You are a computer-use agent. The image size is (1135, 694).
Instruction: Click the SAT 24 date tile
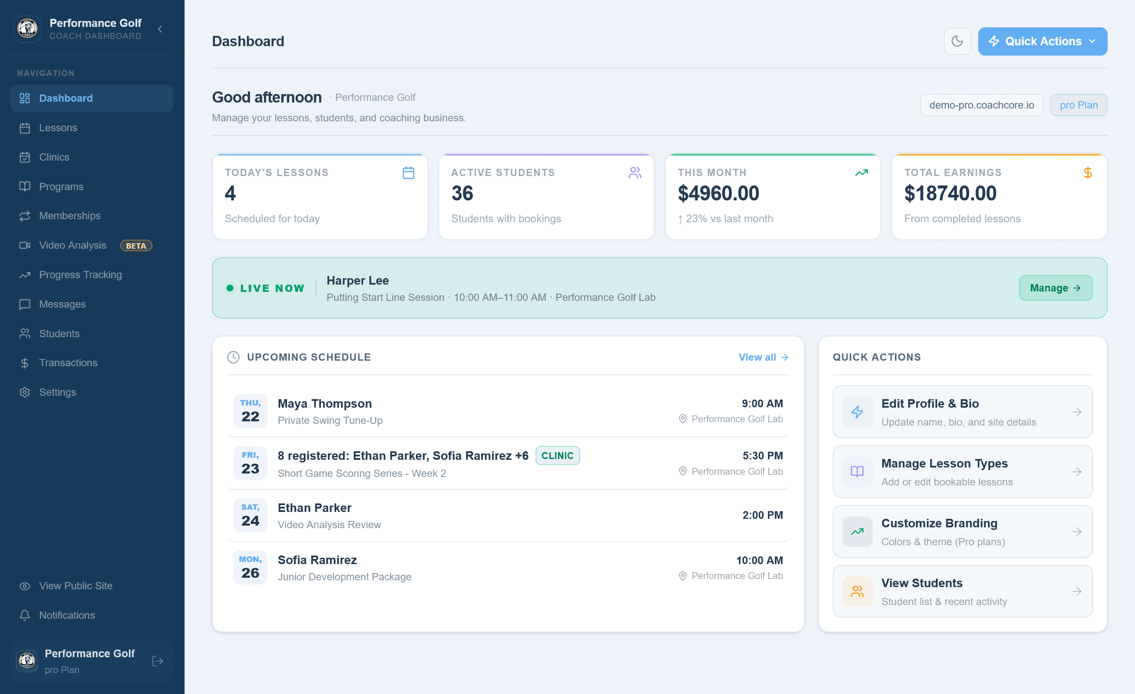250,516
